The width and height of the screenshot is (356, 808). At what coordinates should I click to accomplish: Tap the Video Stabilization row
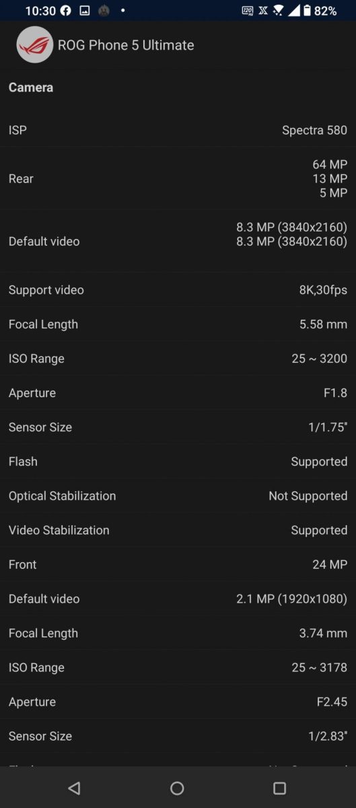(x=178, y=530)
